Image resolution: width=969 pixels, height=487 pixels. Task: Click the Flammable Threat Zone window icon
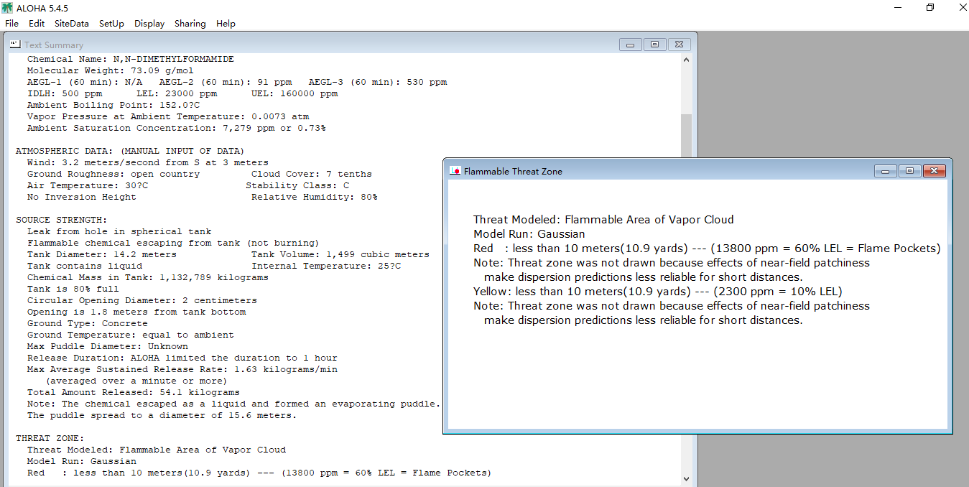coord(455,171)
